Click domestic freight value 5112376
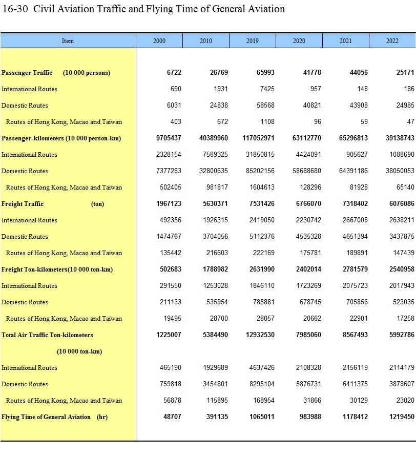The width and height of the screenshot is (416, 458). pyautogui.click(x=262, y=236)
